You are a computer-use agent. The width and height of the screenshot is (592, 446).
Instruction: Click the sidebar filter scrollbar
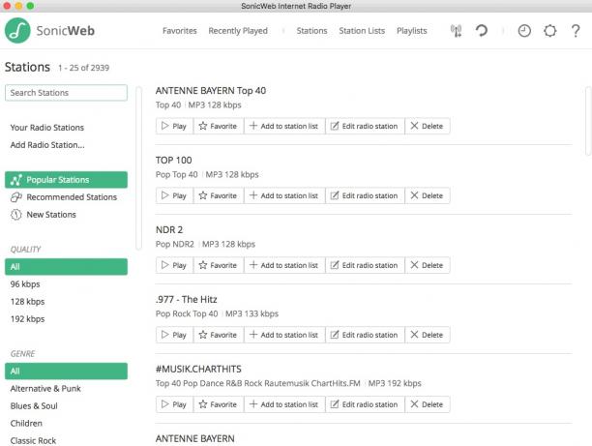pos(138,168)
